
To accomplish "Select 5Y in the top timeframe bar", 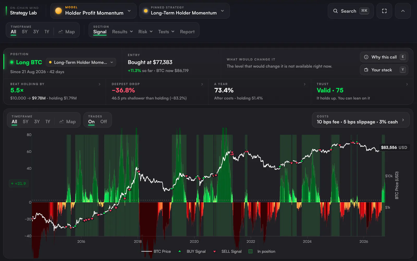I will click(x=24, y=32).
